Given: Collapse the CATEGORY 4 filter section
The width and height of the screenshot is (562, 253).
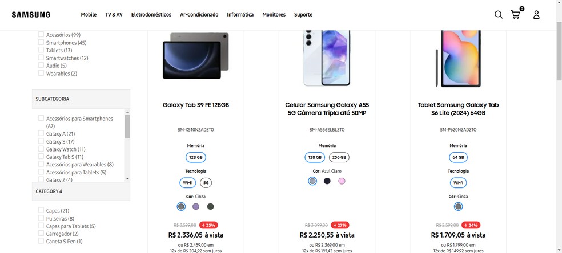Looking at the screenshot, I should tap(81, 191).
